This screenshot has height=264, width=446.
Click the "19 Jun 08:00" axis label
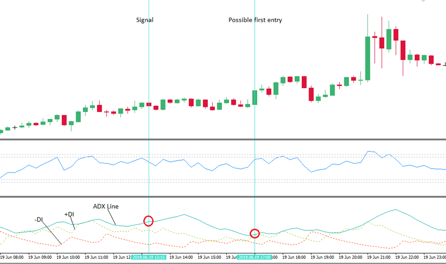(x=12, y=257)
